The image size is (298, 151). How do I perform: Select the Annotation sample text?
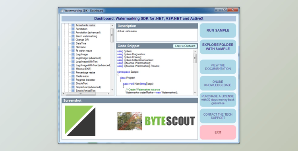[x=81, y=29]
